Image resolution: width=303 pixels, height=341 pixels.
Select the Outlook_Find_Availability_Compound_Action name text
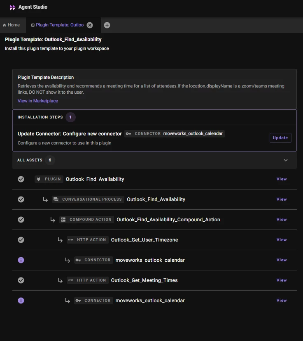click(168, 220)
